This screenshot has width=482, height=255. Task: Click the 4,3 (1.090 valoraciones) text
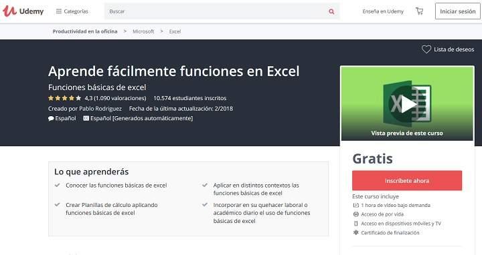(x=115, y=98)
